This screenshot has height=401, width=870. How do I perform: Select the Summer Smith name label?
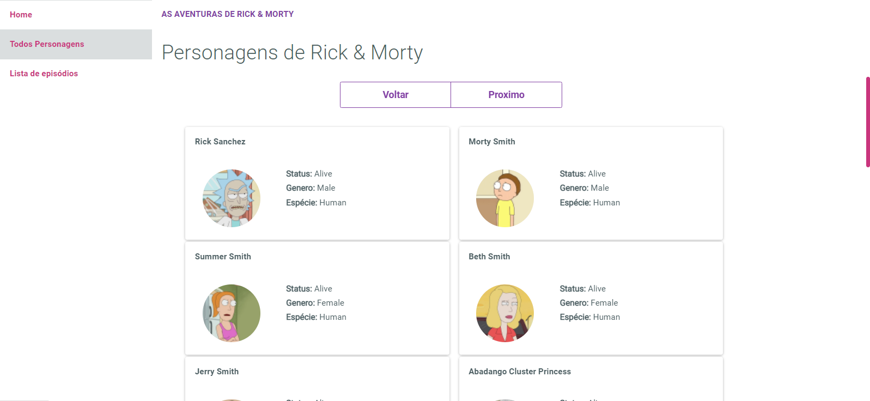(223, 256)
